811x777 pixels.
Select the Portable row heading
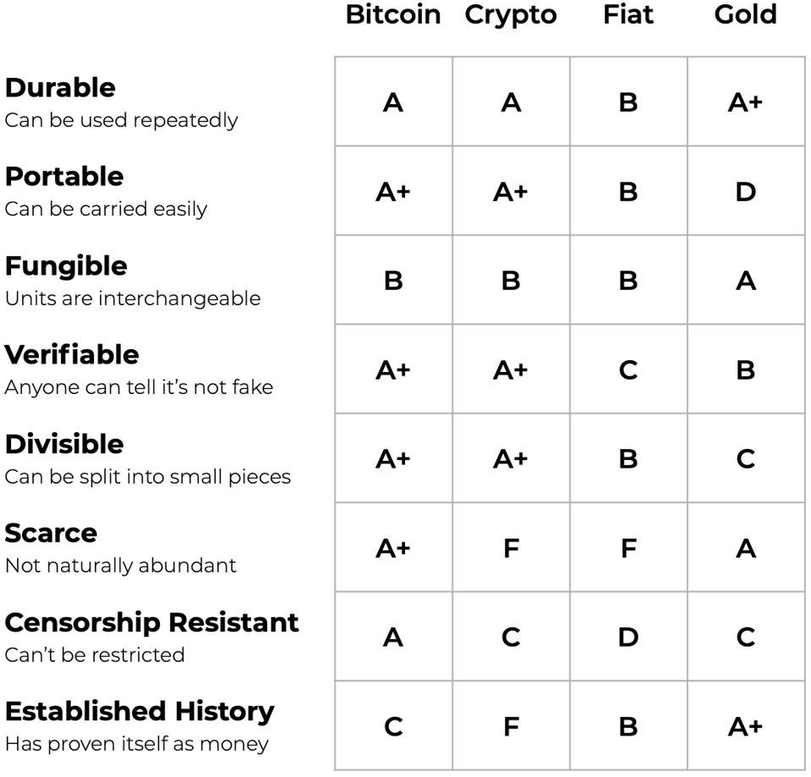click(64, 177)
